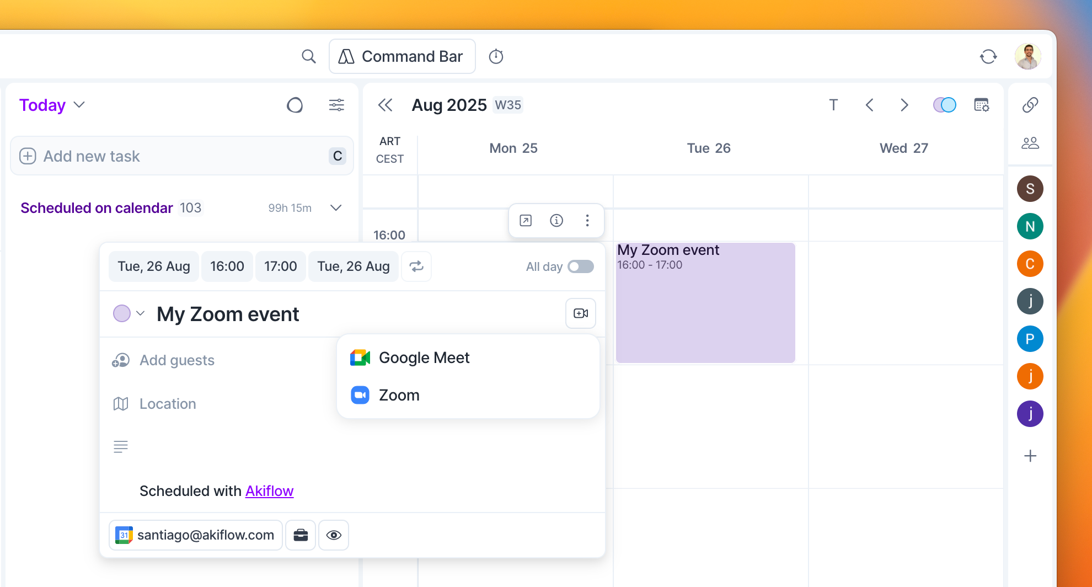
Task: Select the orange C avatar
Action: pos(1030,264)
